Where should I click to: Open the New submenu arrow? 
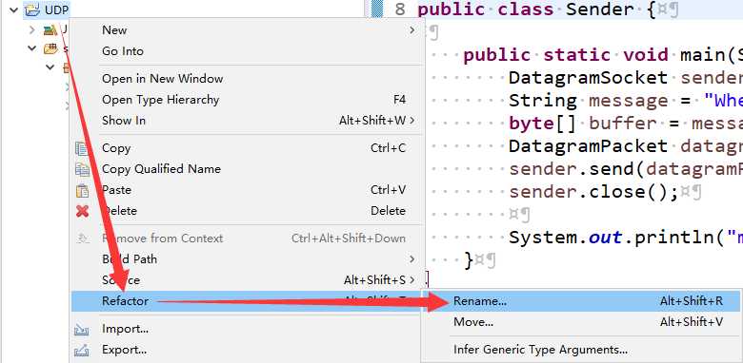tap(412, 30)
